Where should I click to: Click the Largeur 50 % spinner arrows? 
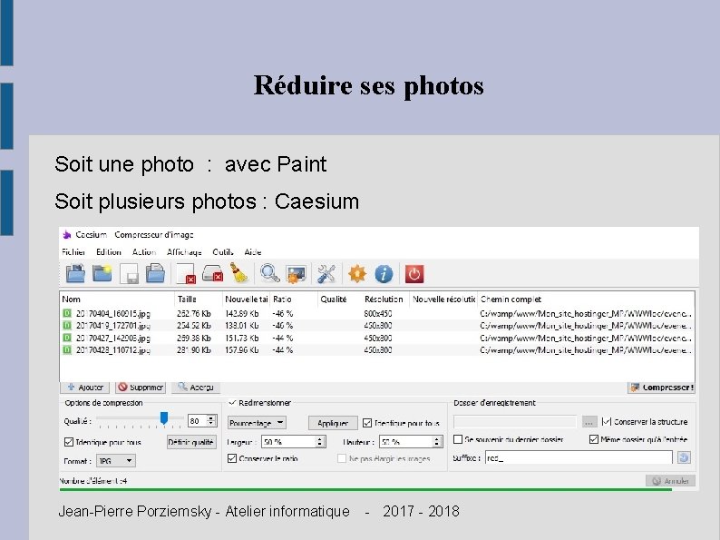(320, 442)
